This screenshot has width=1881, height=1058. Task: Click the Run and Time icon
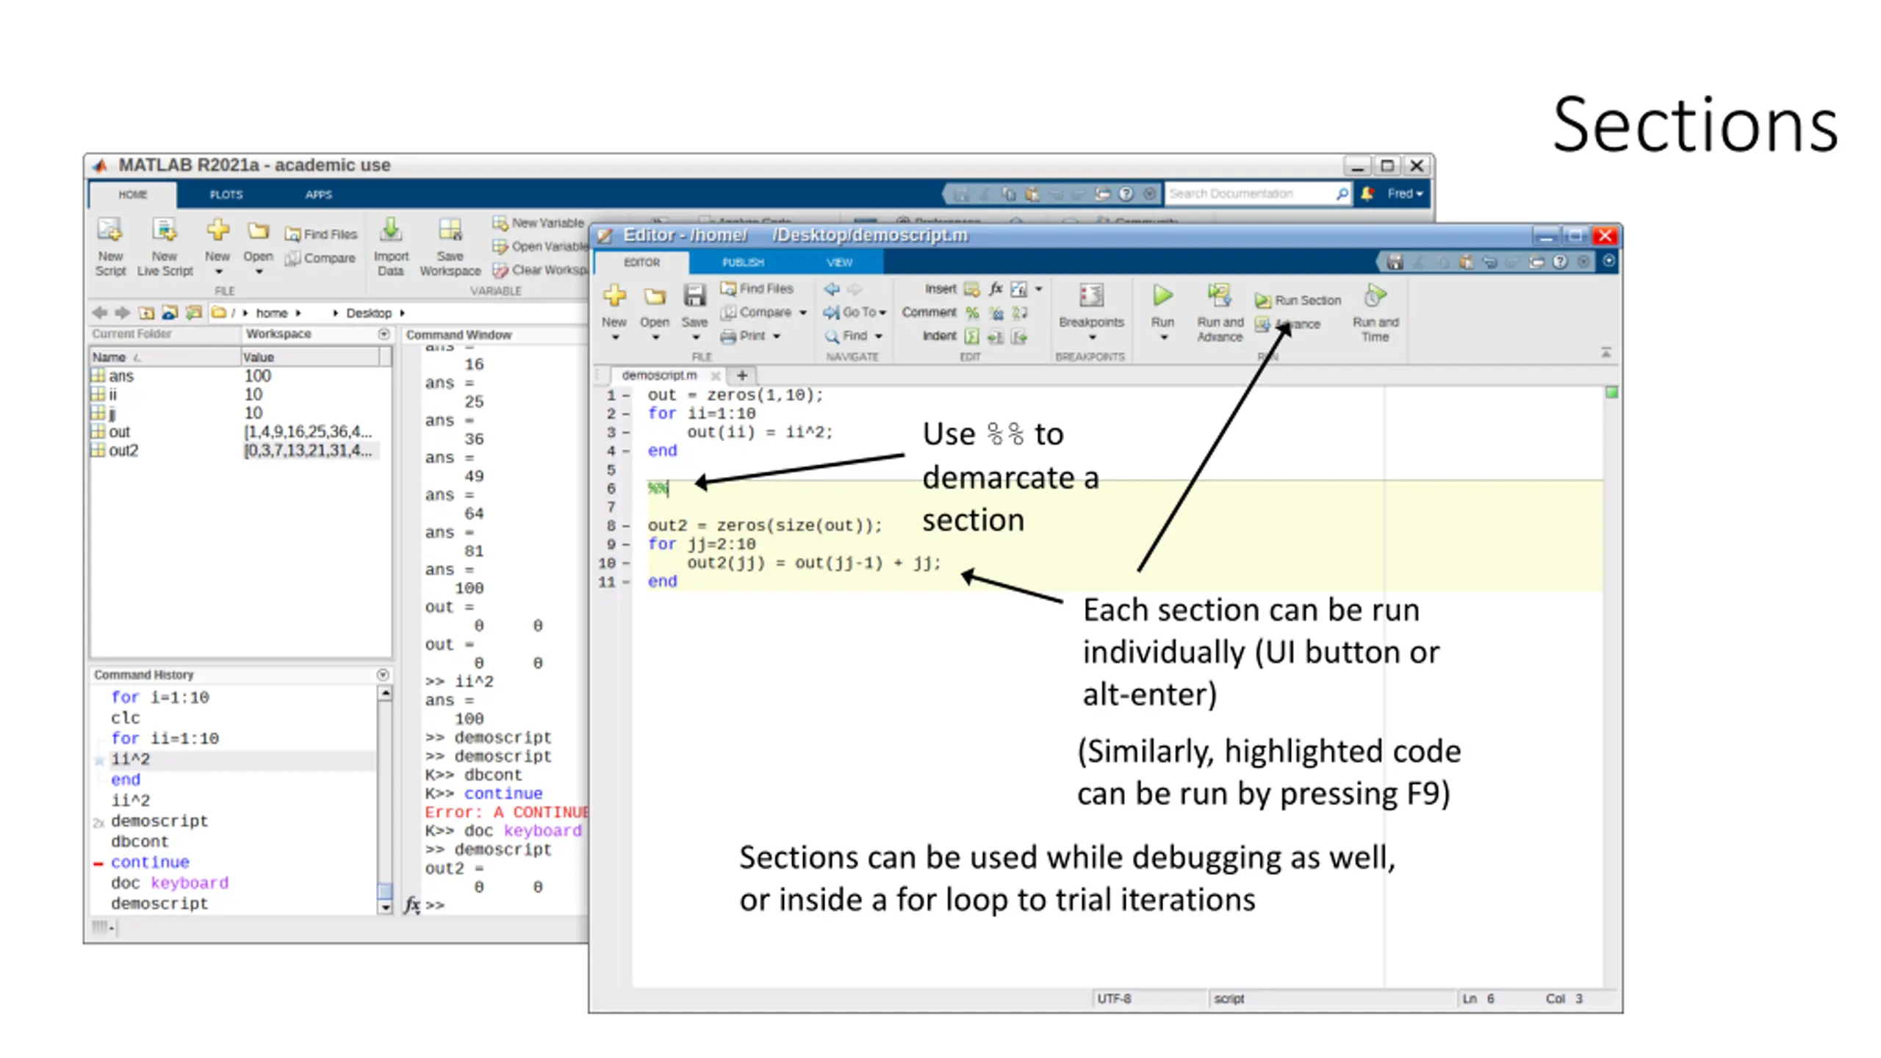pos(1375,296)
